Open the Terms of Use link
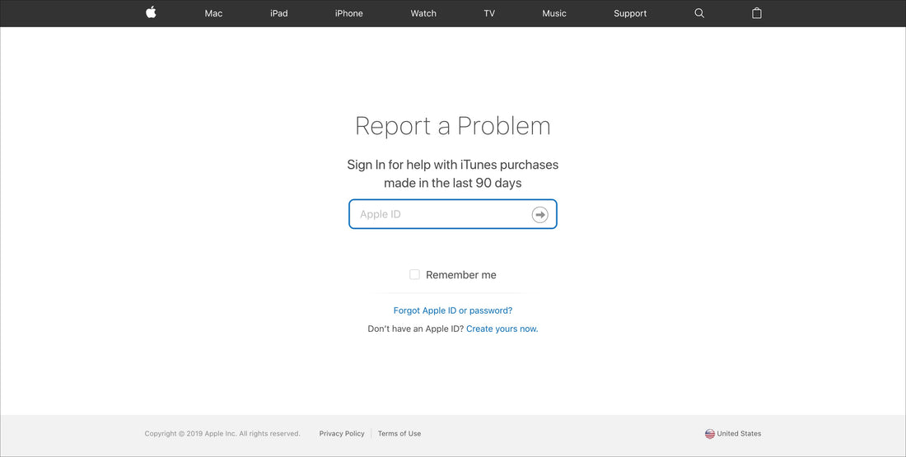The image size is (906, 457). point(399,433)
